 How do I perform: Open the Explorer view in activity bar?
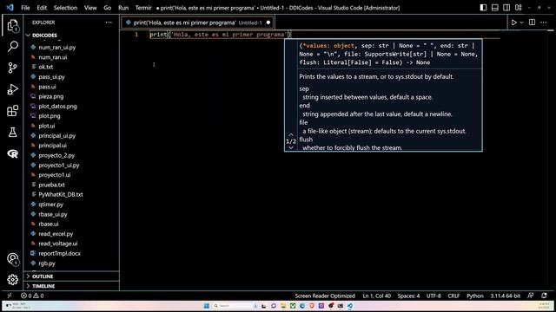pyautogui.click(x=13, y=25)
